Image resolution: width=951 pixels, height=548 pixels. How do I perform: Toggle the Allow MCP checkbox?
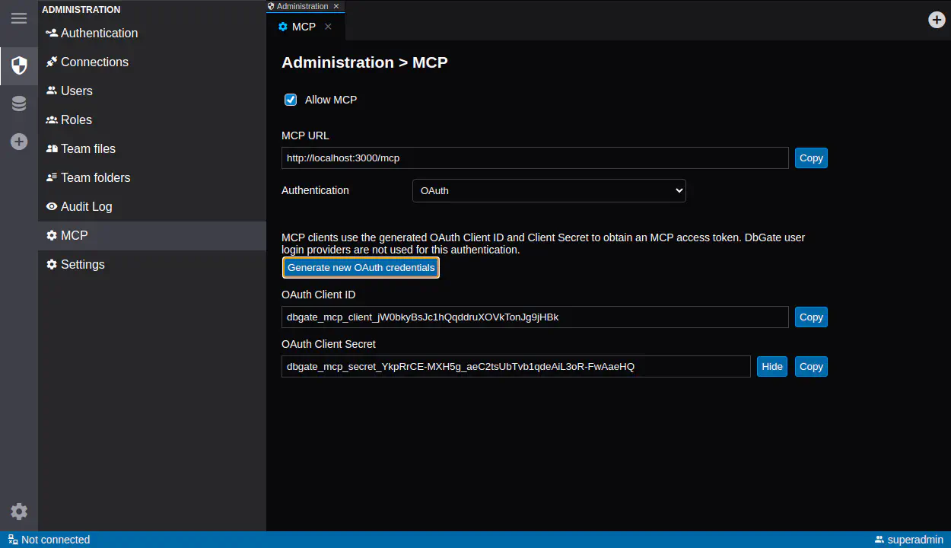291,100
